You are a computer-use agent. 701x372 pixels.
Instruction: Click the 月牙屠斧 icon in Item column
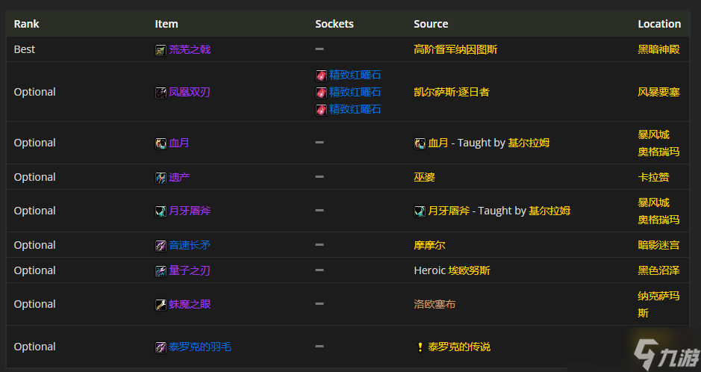point(161,211)
